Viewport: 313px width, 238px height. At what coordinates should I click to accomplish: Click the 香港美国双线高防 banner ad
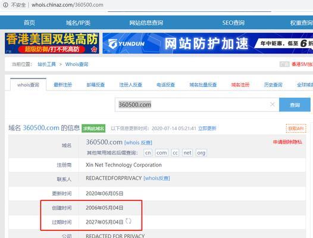tap(52, 43)
